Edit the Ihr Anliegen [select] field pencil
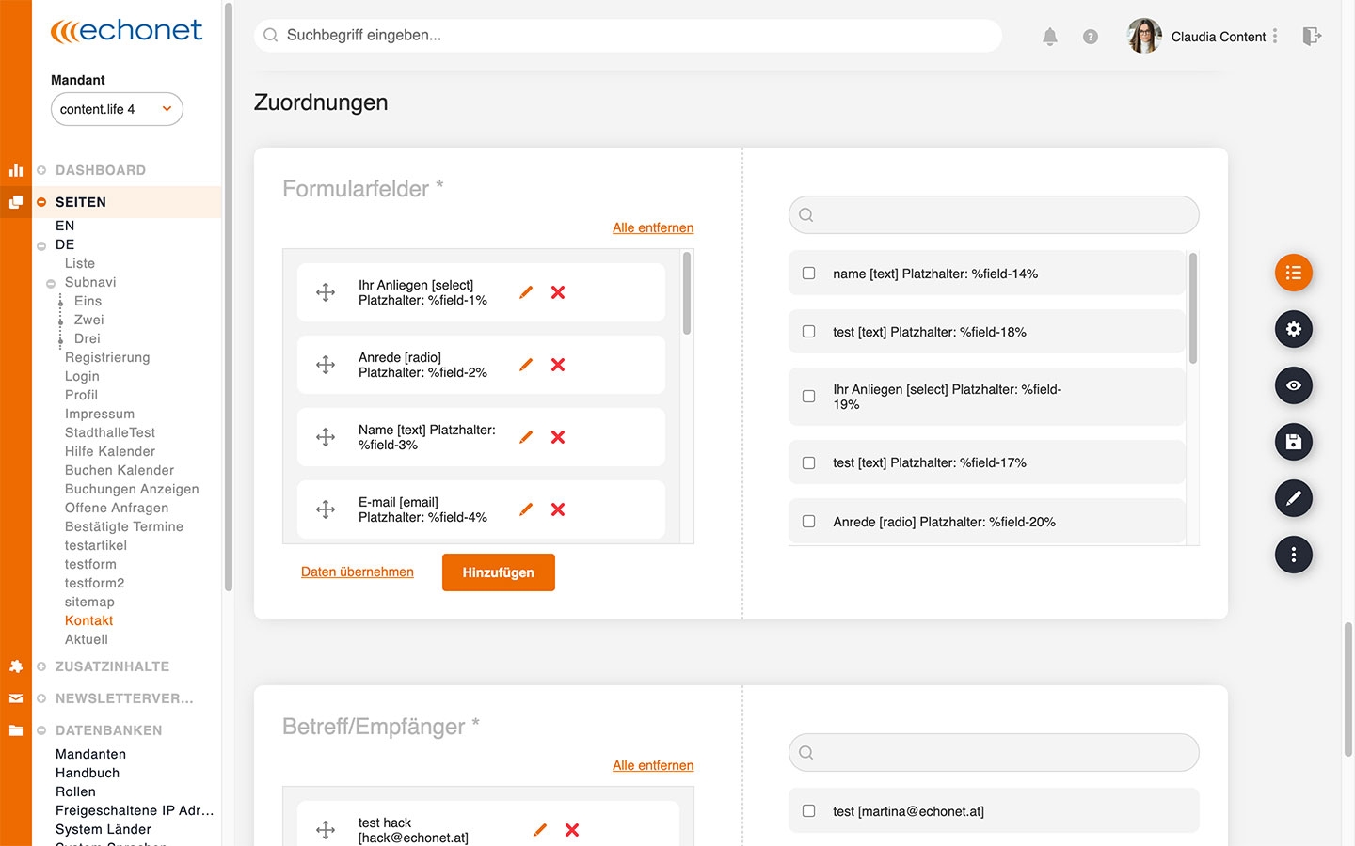Image resolution: width=1355 pixels, height=846 pixels. coord(526,292)
